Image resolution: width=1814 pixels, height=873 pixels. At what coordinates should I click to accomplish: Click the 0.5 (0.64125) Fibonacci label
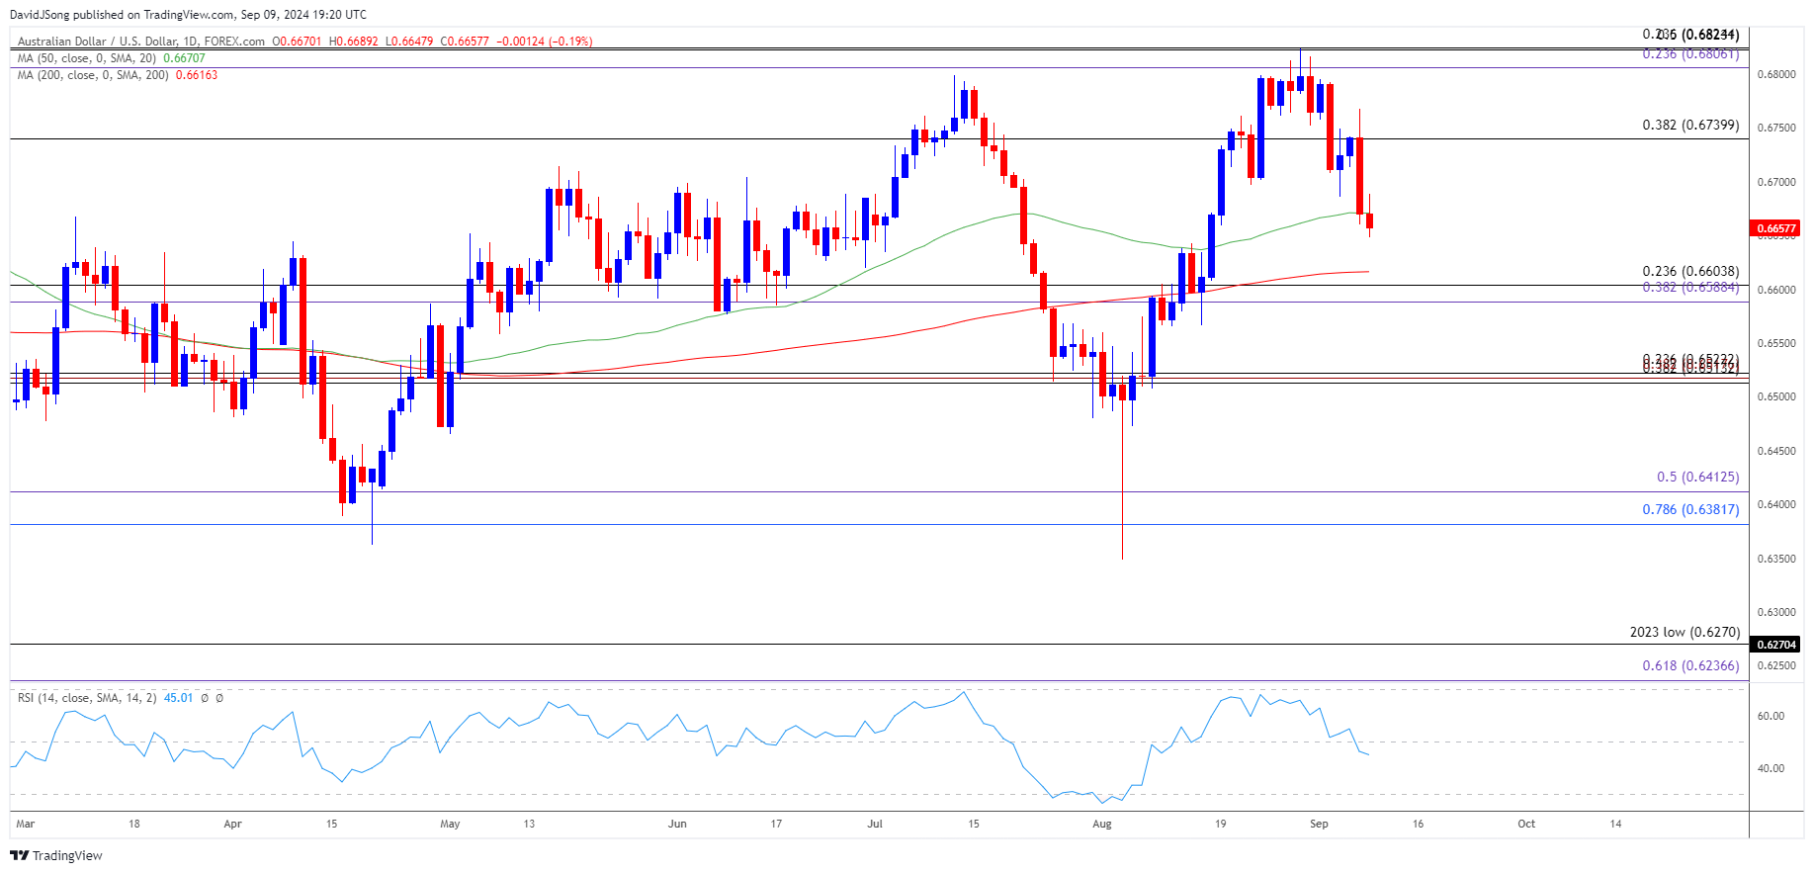coord(1698,478)
